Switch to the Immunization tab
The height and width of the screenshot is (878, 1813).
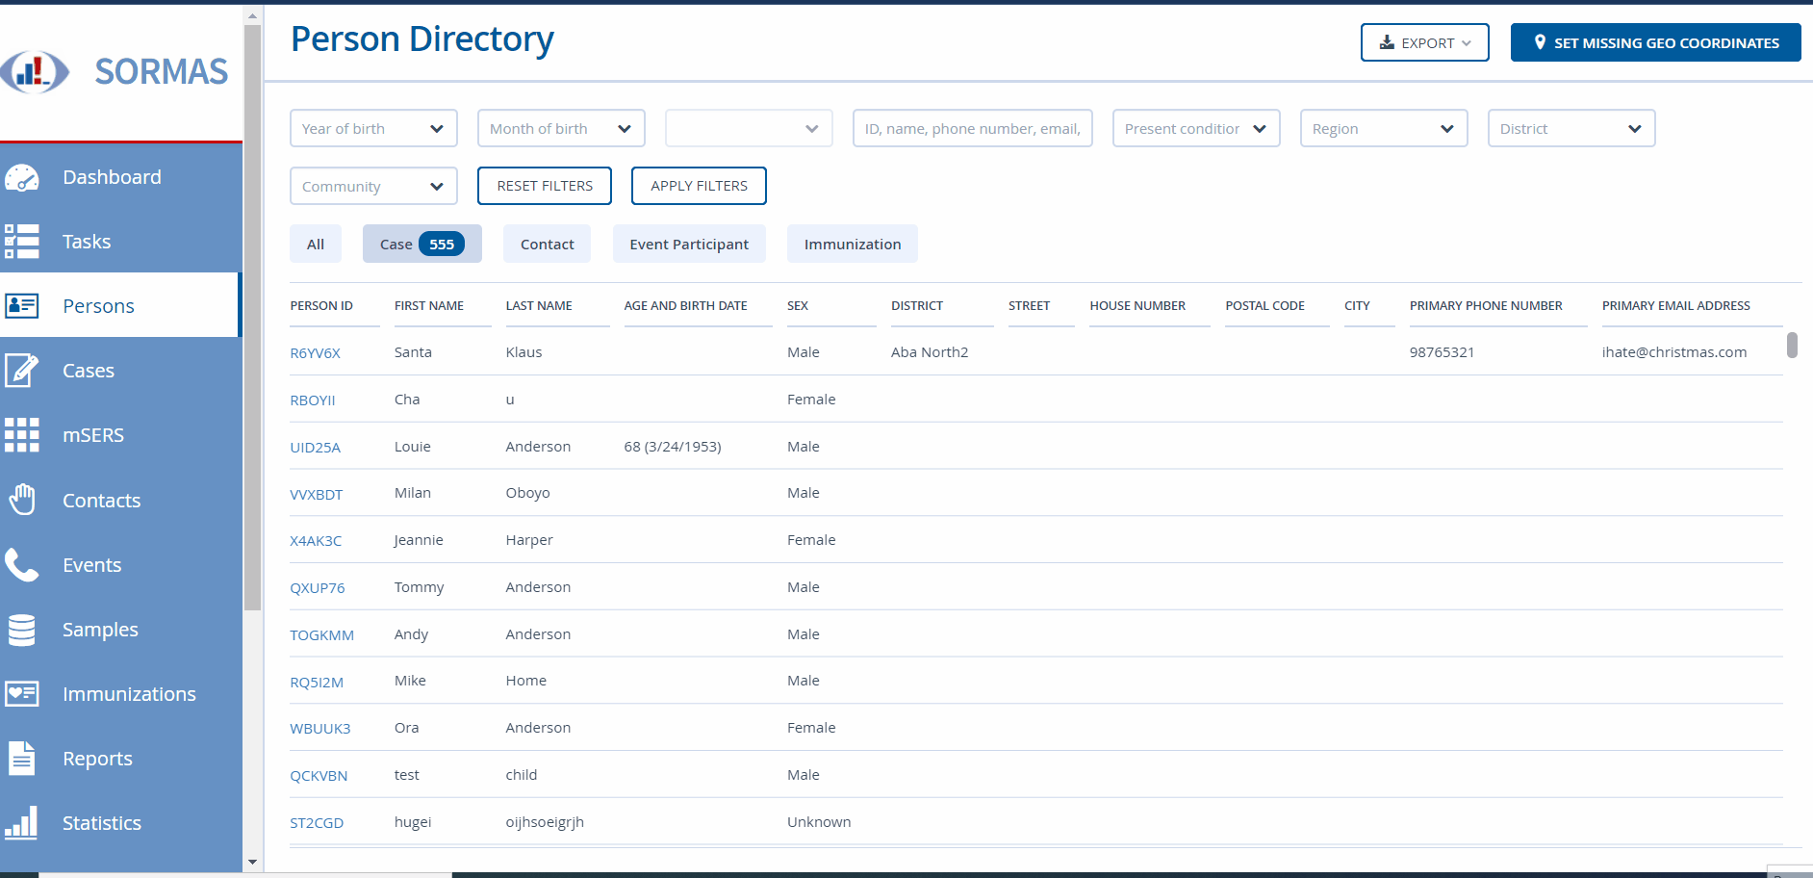[x=853, y=244]
